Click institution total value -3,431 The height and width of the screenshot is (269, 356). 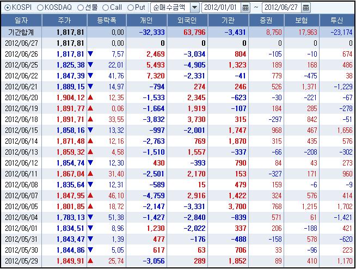pyautogui.click(x=235, y=32)
